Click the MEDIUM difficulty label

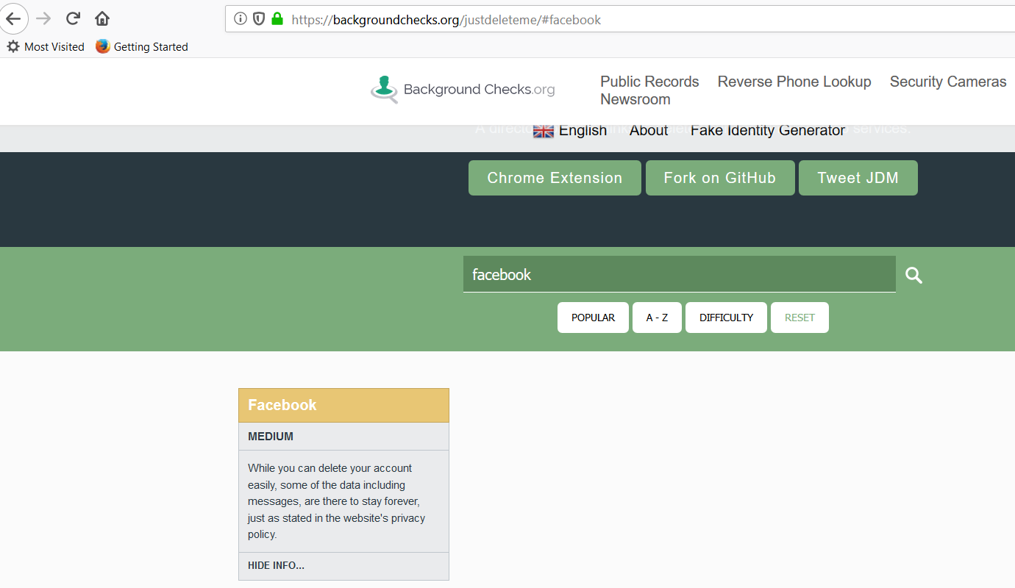coord(271,437)
